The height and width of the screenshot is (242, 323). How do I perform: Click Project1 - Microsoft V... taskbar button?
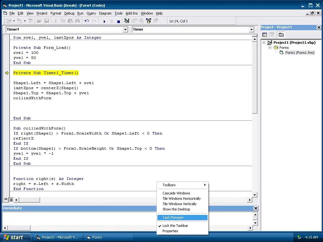coord(58,238)
